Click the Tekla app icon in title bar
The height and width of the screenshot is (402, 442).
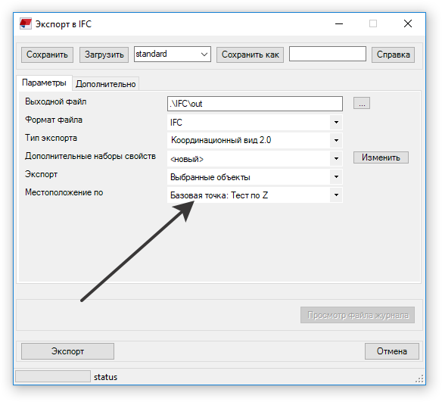[26, 23]
